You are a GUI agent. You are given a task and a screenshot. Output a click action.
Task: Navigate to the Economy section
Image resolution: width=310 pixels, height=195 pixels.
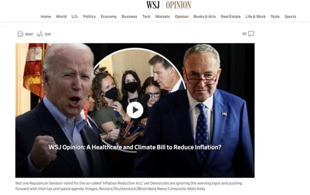(108, 17)
